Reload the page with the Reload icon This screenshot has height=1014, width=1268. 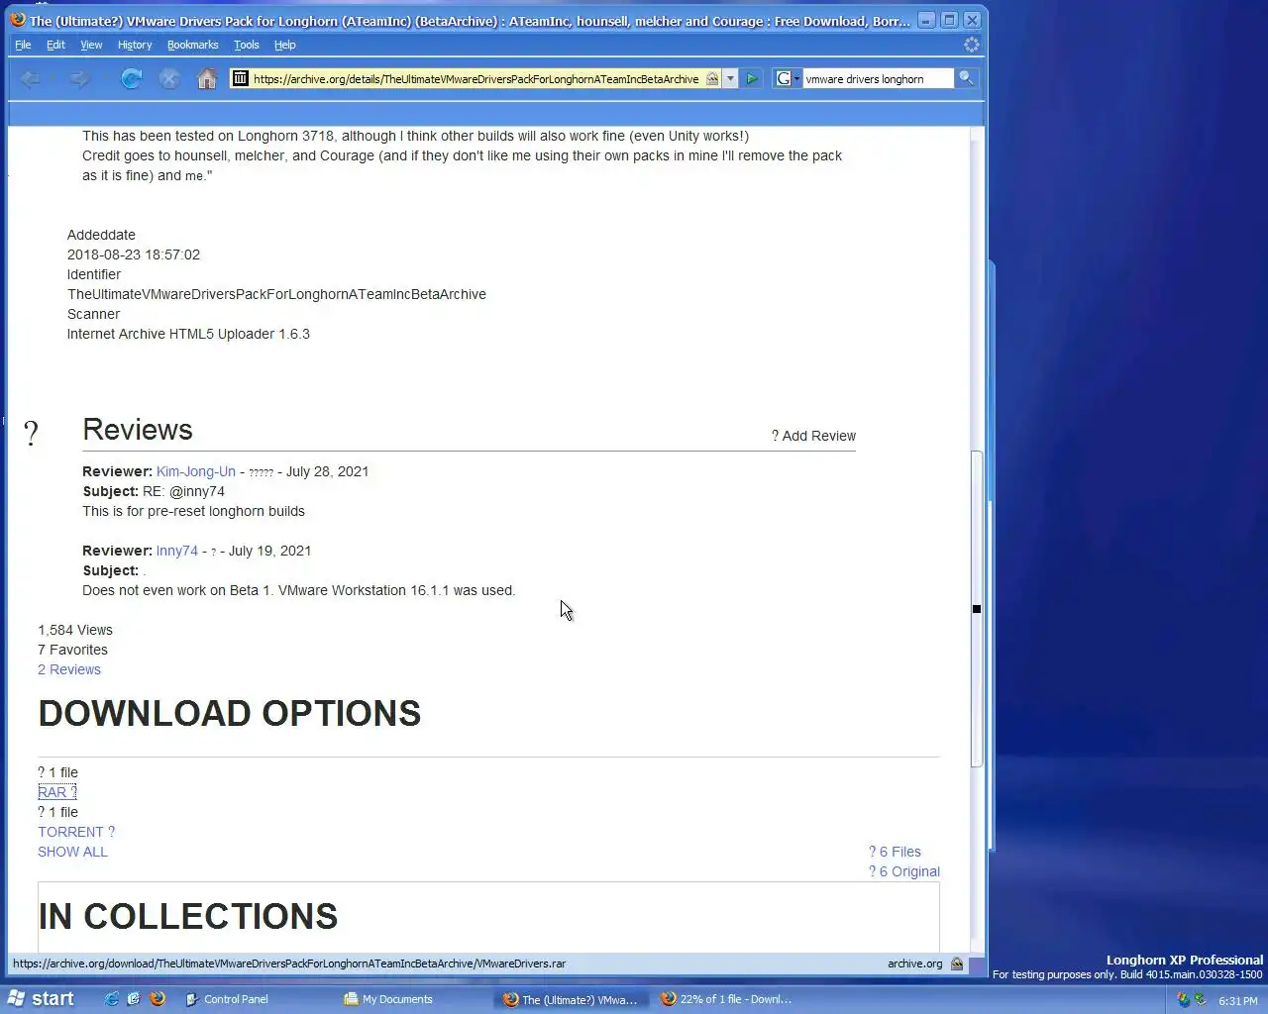(x=131, y=79)
